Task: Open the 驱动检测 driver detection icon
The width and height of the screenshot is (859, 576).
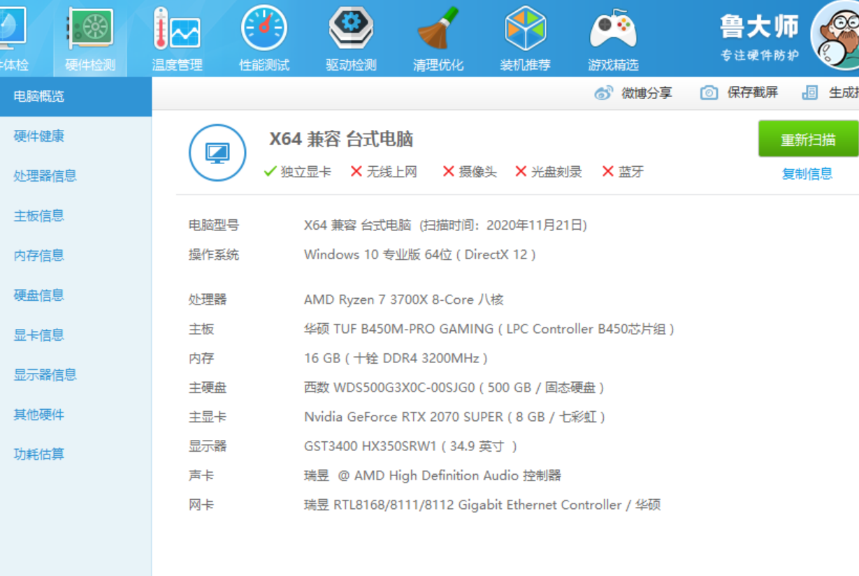Action: pyautogui.click(x=351, y=29)
